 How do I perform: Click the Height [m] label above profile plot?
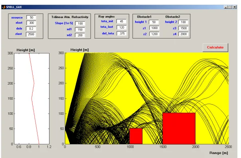(x=26, y=50)
